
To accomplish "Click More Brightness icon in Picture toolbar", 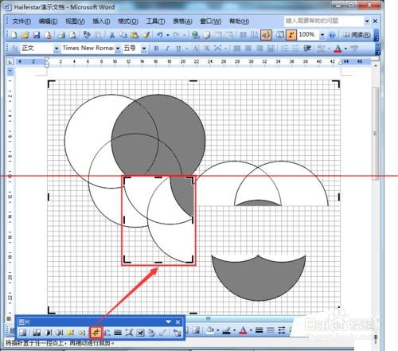I will [70, 332].
